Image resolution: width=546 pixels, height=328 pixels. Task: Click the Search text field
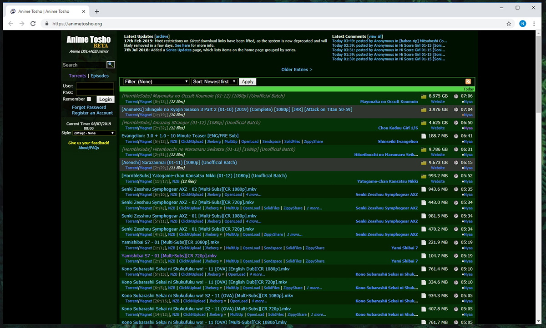pyautogui.click(x=84, y=65)
